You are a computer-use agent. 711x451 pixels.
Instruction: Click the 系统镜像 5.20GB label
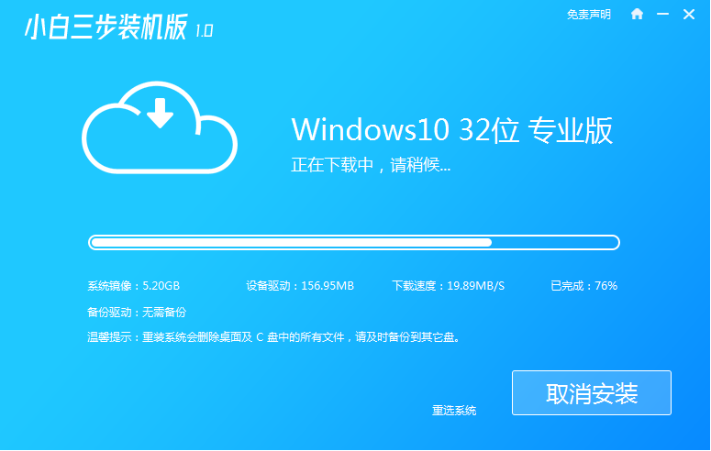(133, 286)
